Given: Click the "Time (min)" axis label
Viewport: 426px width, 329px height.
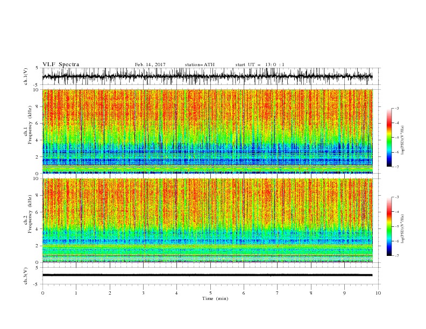Looking at the screenshot, I should [215, 298].
